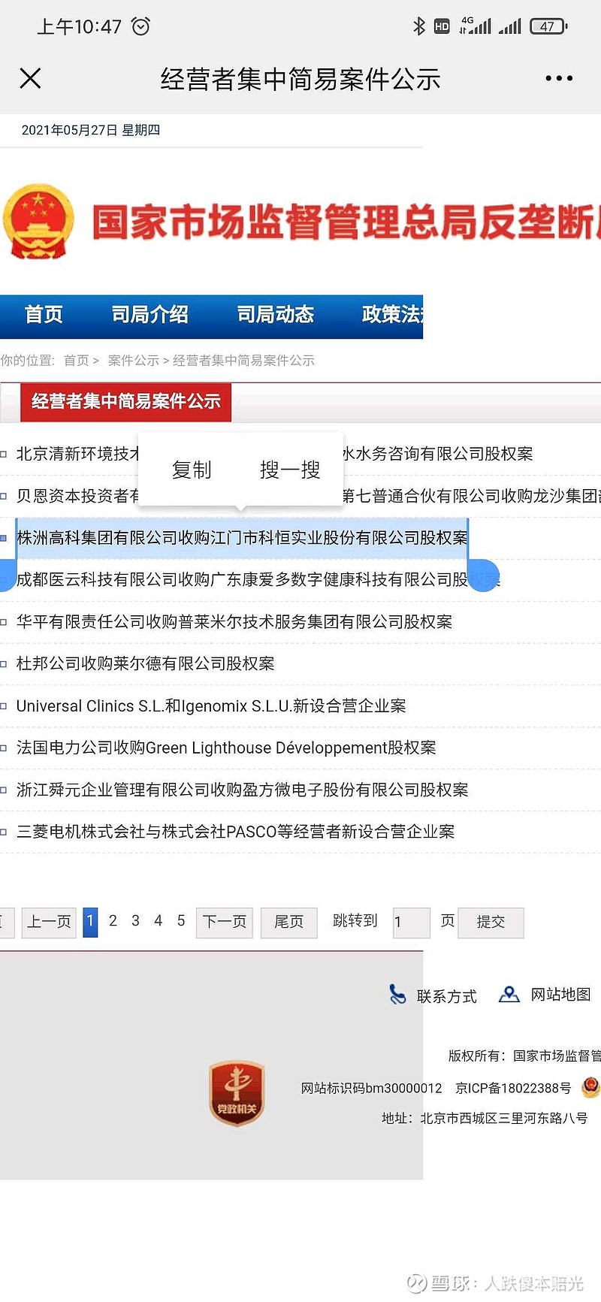Go to previous page with 上一页

[49, 922]
